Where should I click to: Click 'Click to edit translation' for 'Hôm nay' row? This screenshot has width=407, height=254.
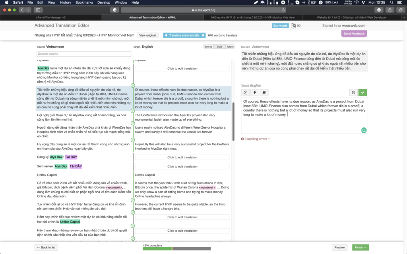182,217
